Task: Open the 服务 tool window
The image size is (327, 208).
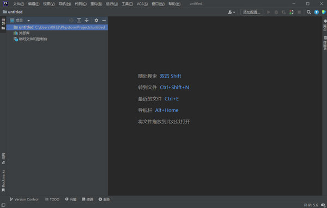Action: click(x=104, y=199)
